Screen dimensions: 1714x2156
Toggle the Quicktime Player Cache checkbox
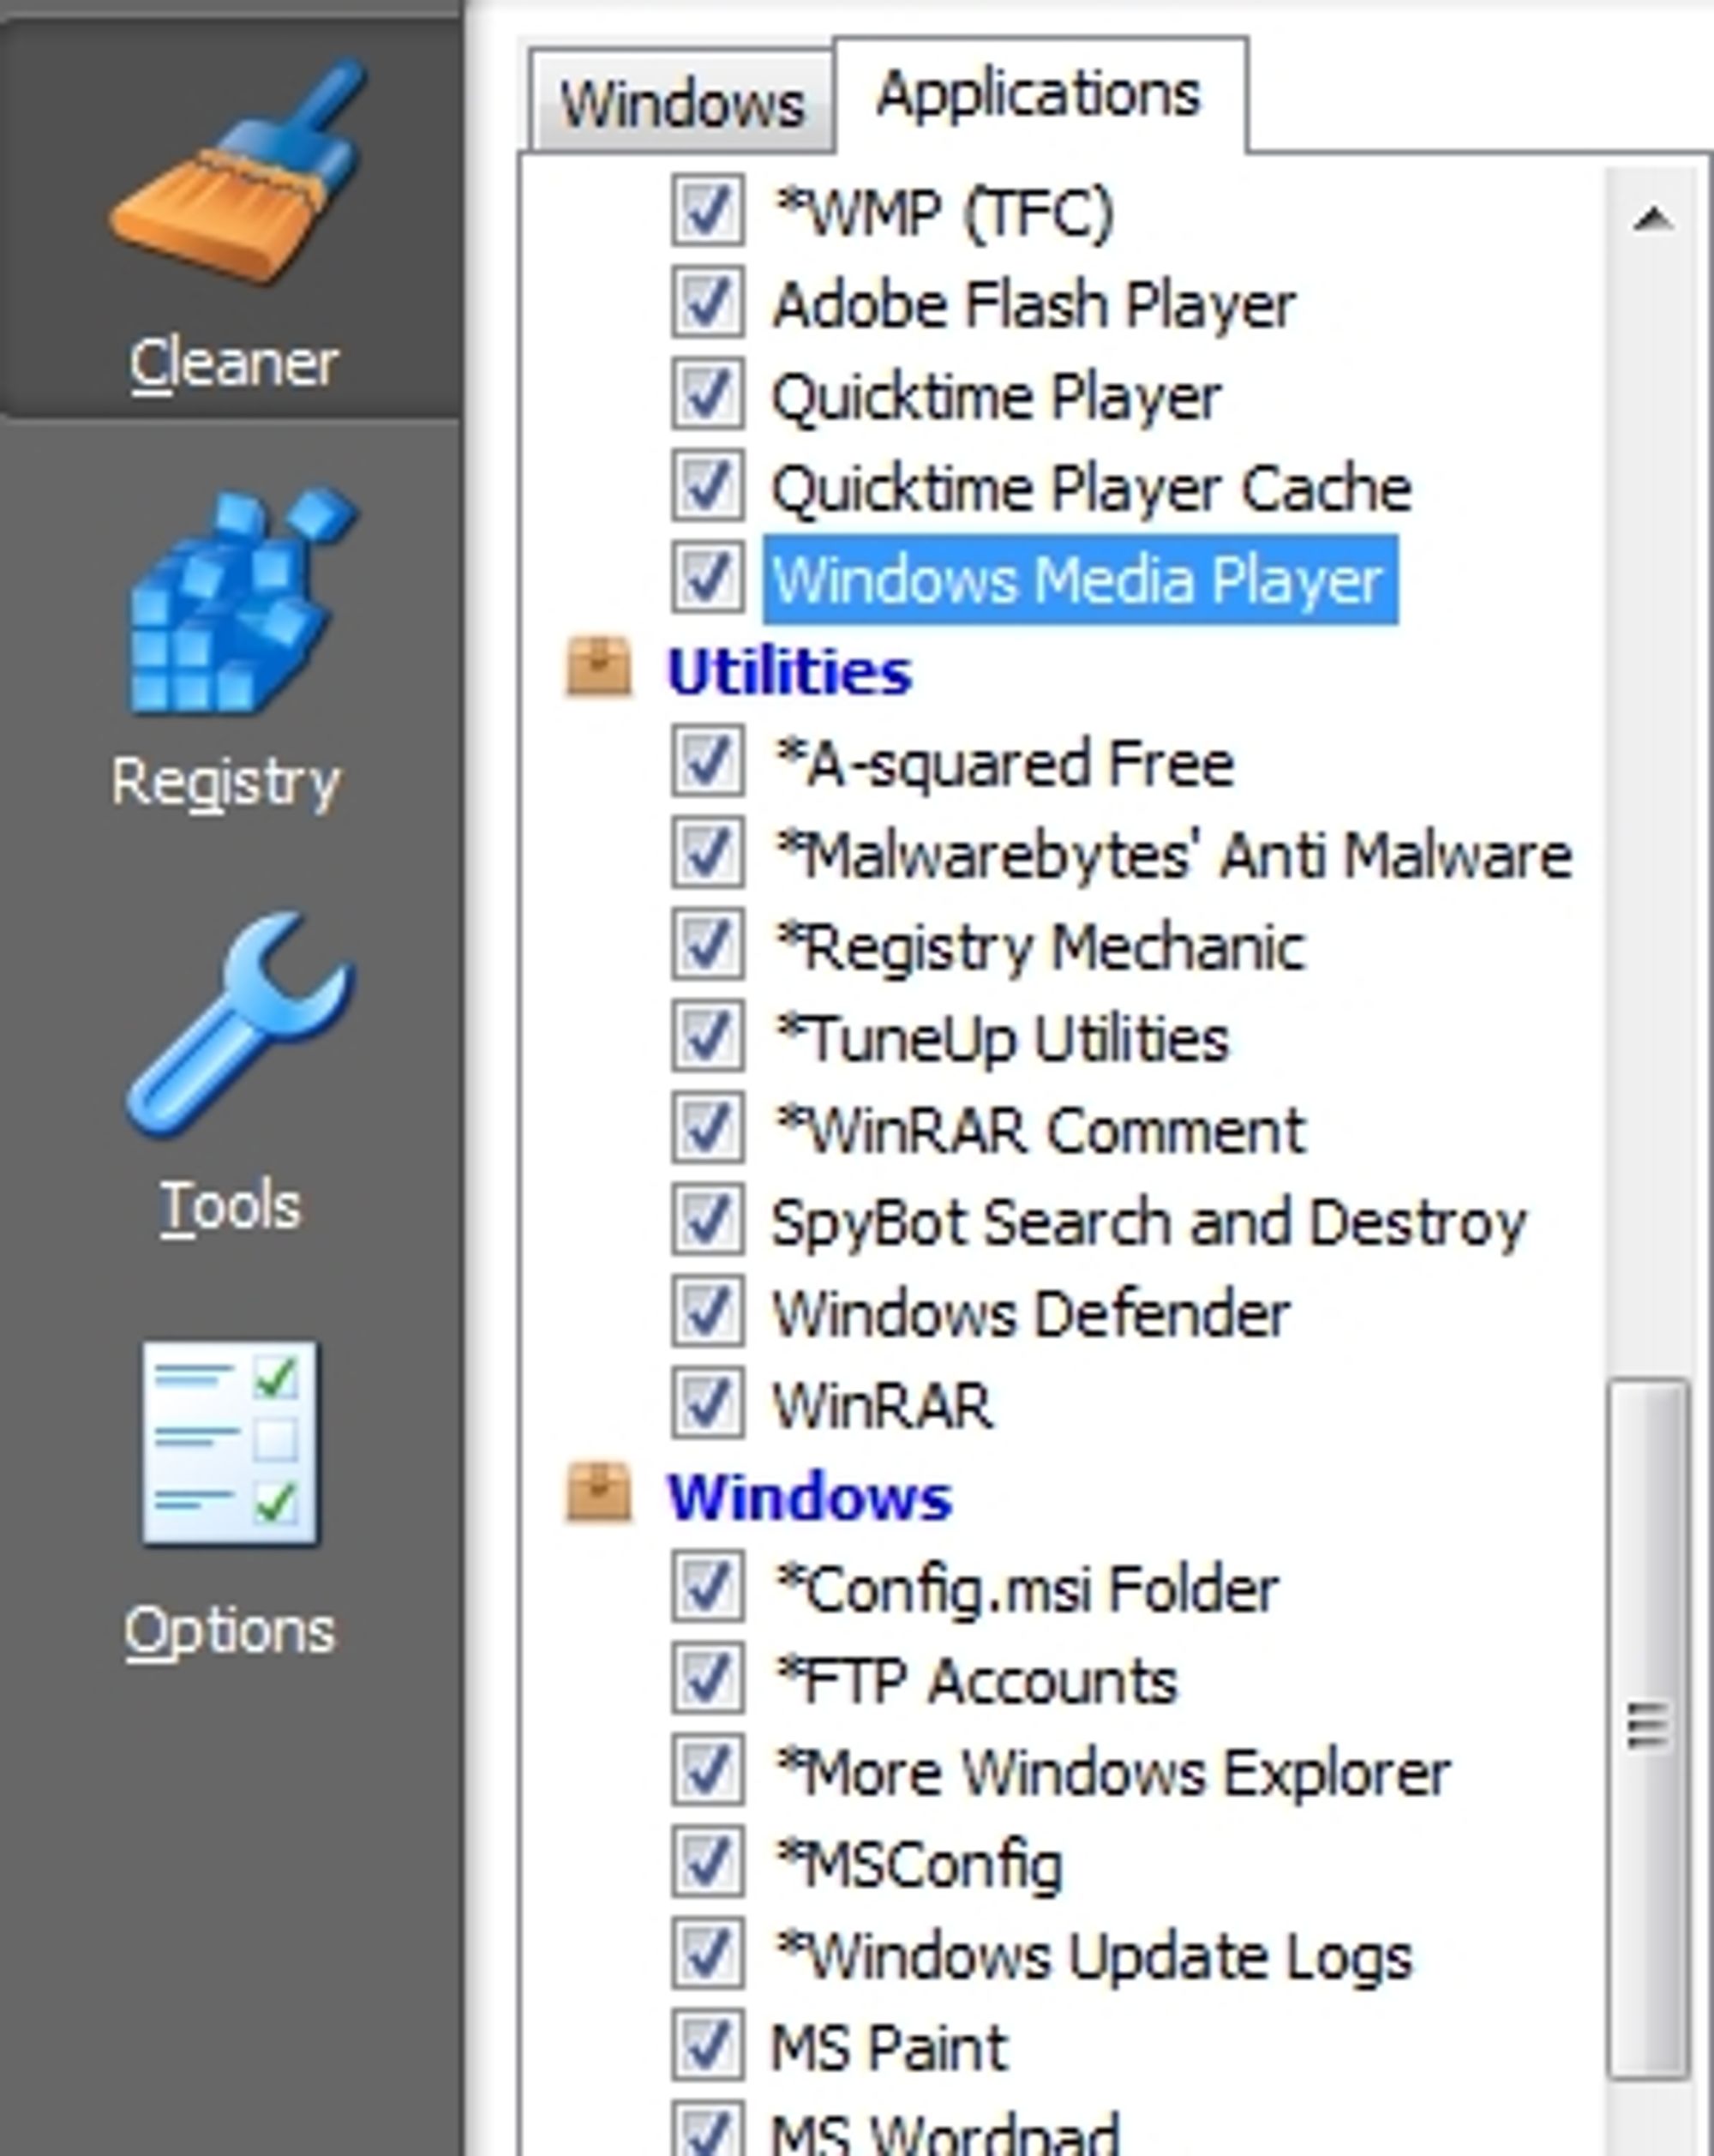click(x=708, y=486)
